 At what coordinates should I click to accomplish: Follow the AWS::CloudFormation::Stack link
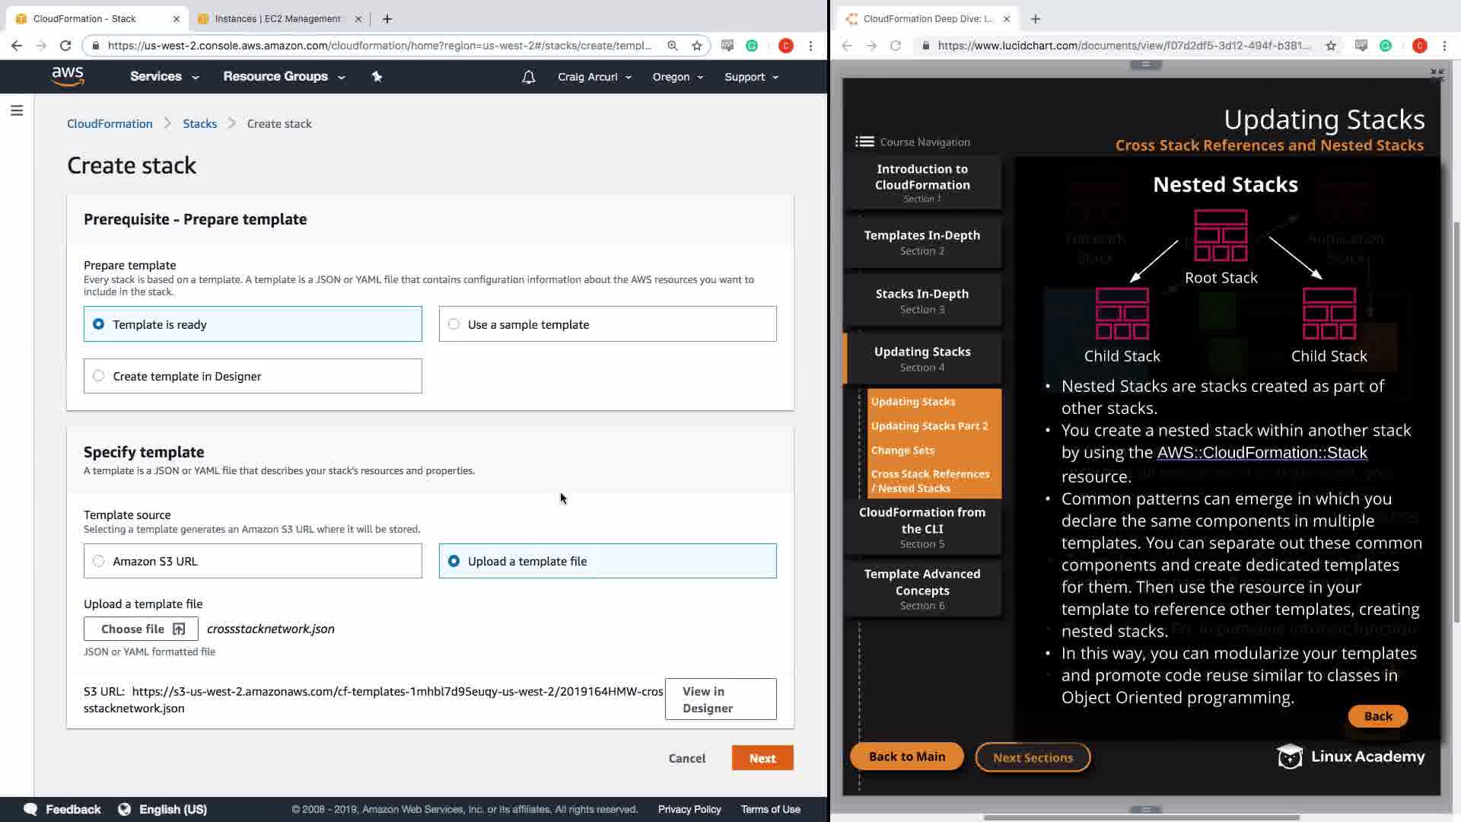(1262, 452)
